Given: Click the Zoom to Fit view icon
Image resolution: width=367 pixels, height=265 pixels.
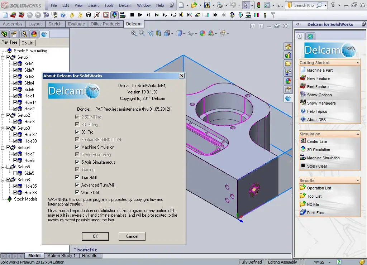Looking at the screenshot, I should click(134, 33).
